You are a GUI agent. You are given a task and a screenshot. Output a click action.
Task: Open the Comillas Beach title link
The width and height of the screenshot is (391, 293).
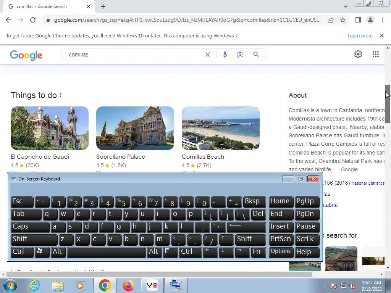203,157
